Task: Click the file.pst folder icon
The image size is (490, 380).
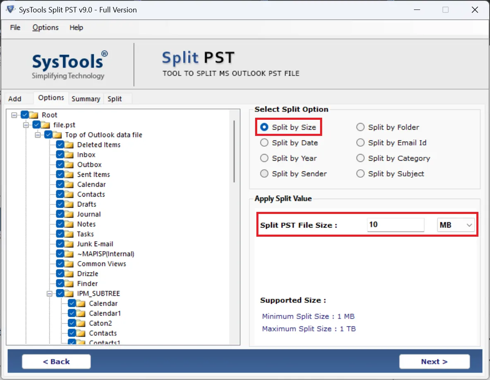Action: [45, 125]
